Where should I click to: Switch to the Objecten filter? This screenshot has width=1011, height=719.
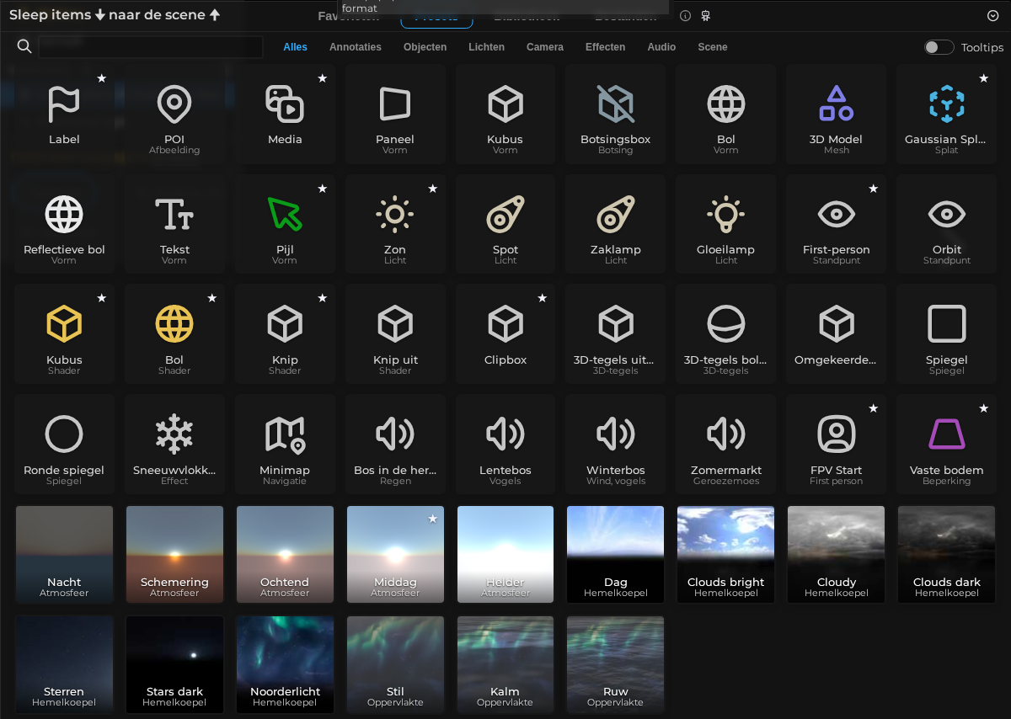[x=425, y=47]
